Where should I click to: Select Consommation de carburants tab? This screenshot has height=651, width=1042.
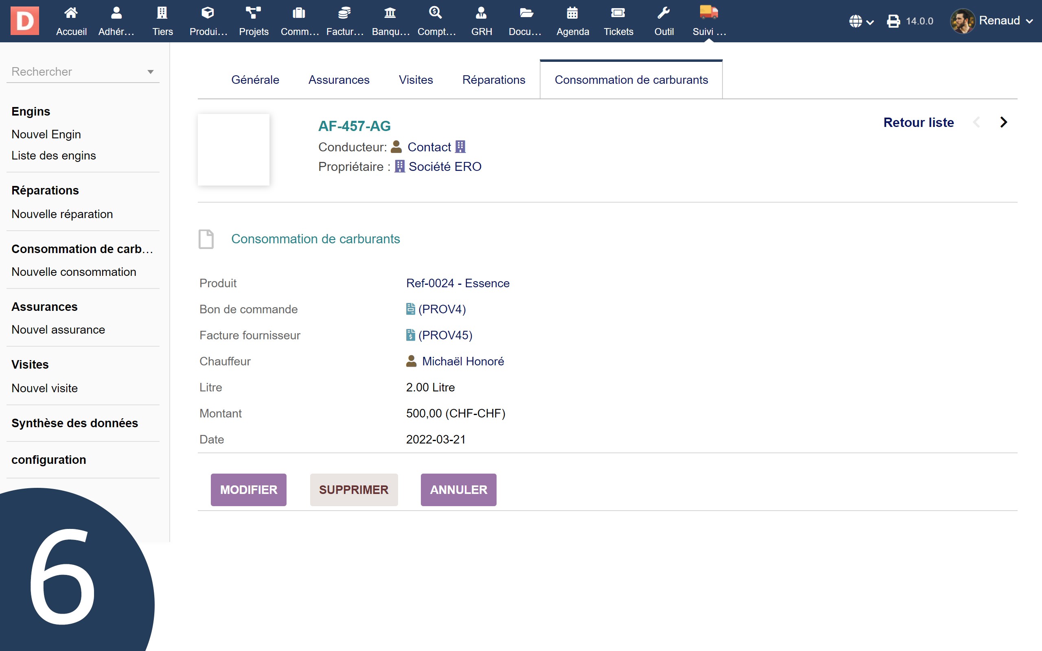pos(631,80)
